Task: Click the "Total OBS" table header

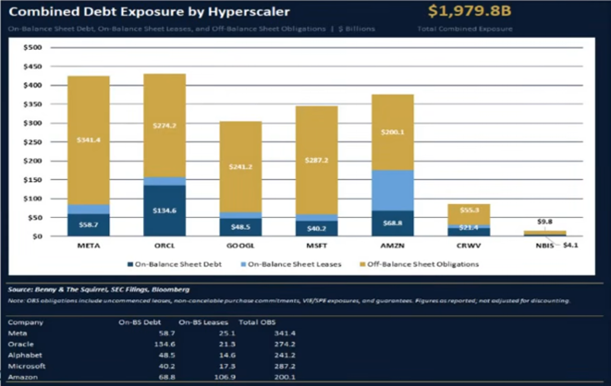Action: [x=257, y=322]
